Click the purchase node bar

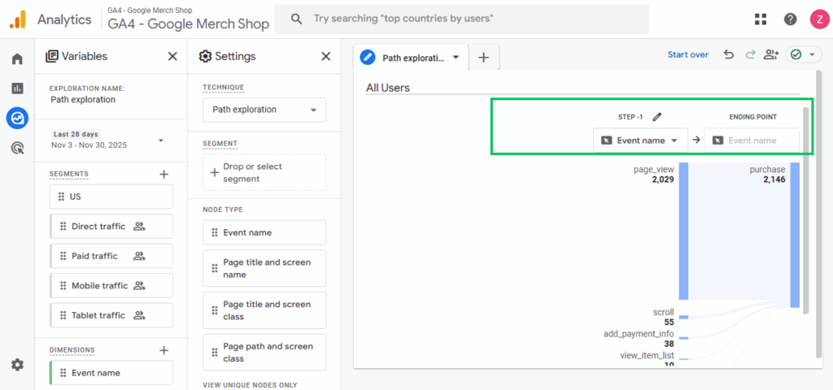(795, 234)
